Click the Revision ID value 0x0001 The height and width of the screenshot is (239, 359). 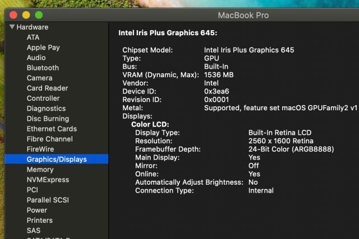point(217,100)
